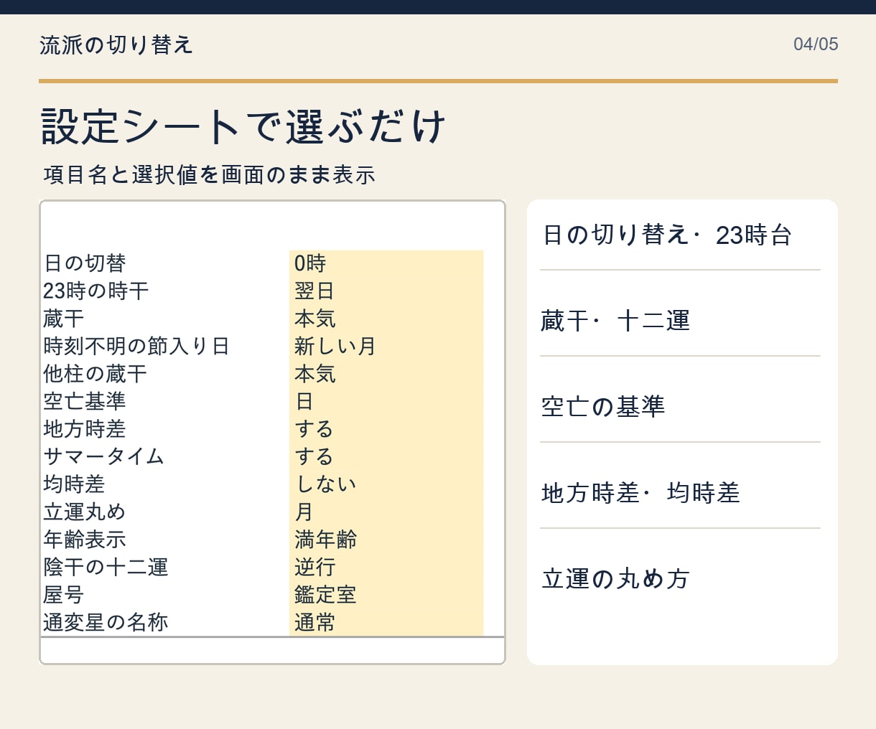Select the 日 value next to 空亡基準
The image size is (876, 729).
(x=386, y=402)
